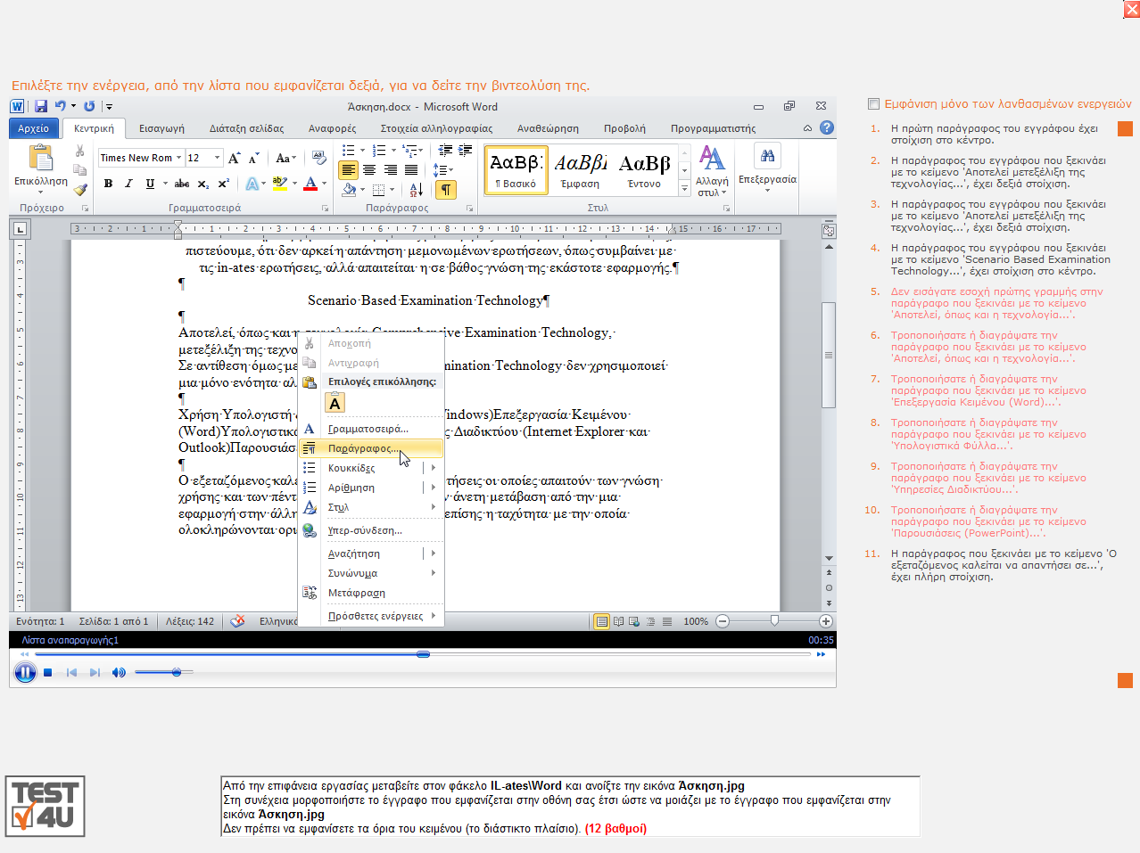Screen dimensions: 1140x853
Task: Click the Format Painter brush icon
Action: tap(80, 189)
